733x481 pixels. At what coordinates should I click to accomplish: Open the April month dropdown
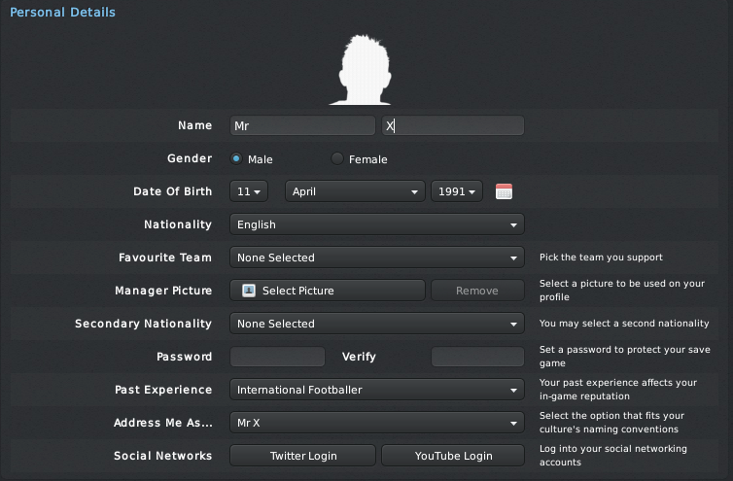[x=355, y=191]
